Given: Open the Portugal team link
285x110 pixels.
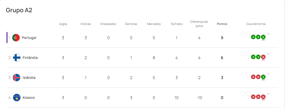Looking at the screenshot, I should click(29, 38).
